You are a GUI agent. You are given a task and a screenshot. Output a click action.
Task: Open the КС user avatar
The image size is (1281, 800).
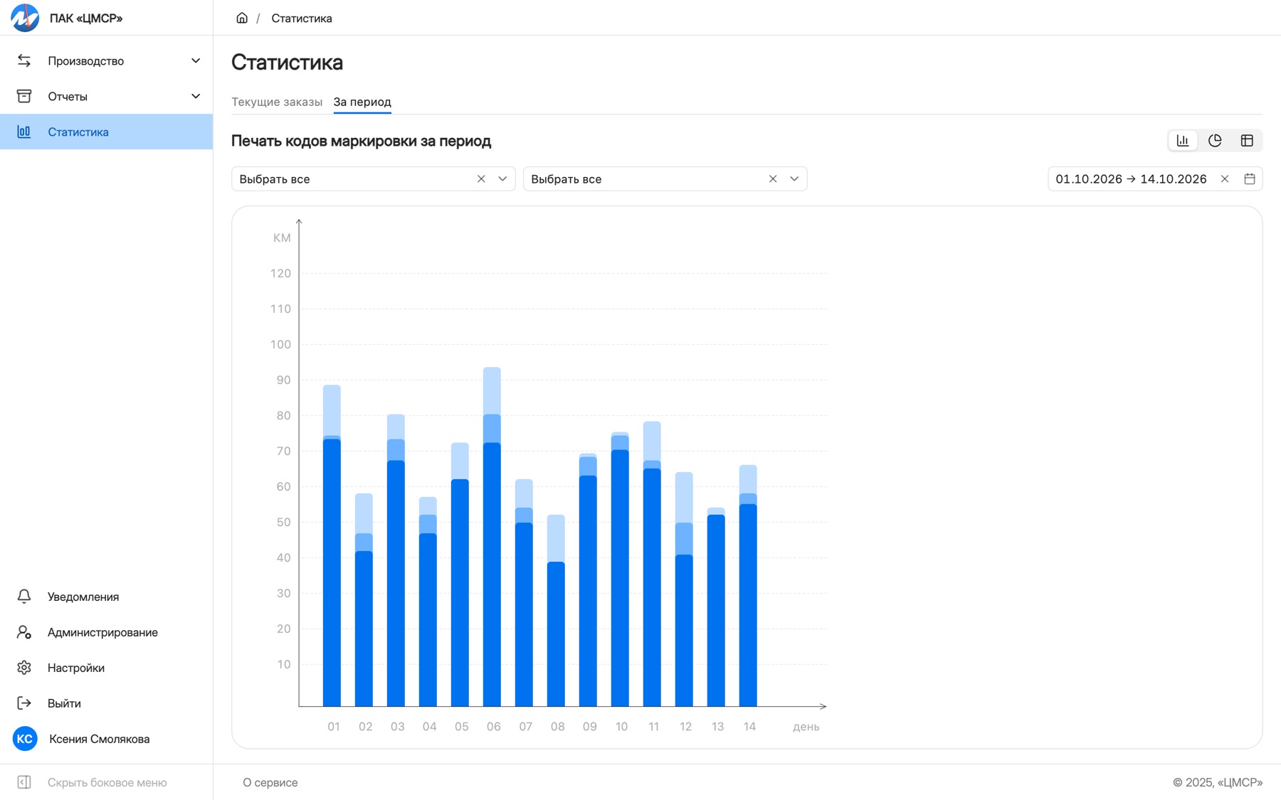pyautogui.click(x=25, y=739)
